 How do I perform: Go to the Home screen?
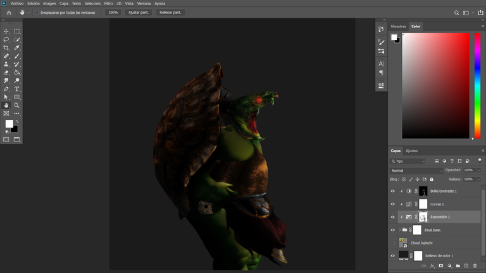click(x=9, y=13)
